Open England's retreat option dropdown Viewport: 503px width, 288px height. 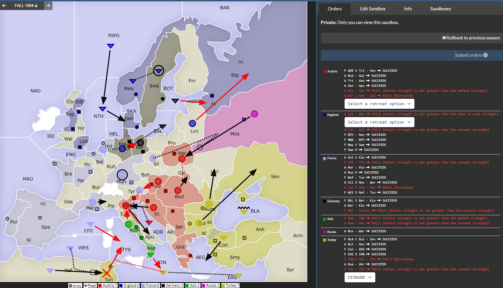coord(379,122)
